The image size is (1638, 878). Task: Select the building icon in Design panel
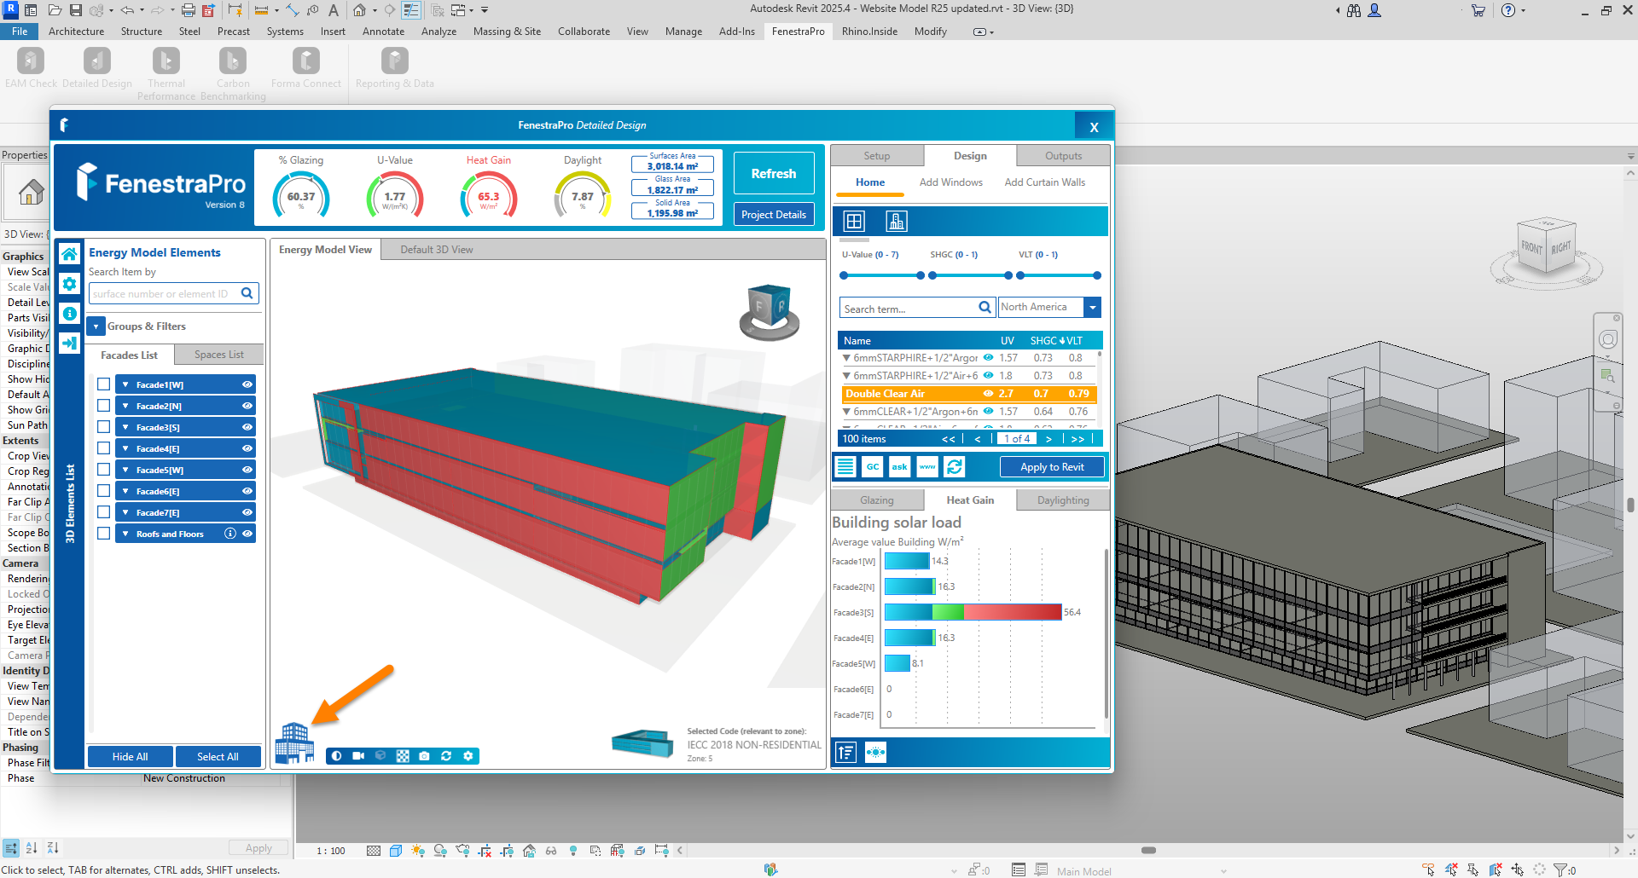tap(896, 222)
